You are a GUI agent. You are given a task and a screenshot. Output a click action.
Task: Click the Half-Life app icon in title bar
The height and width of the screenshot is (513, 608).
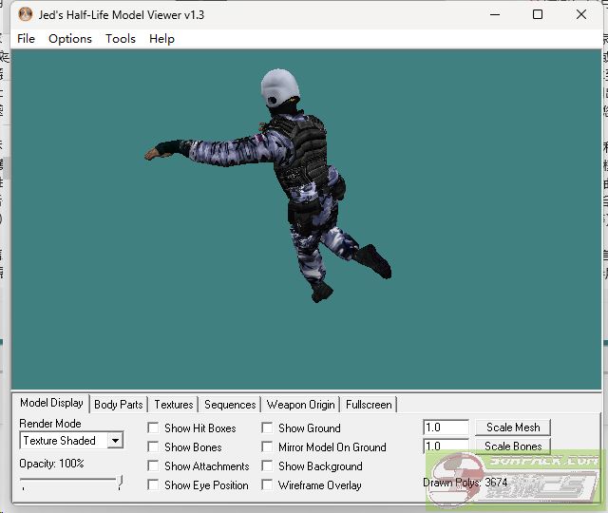click(26, 15)
